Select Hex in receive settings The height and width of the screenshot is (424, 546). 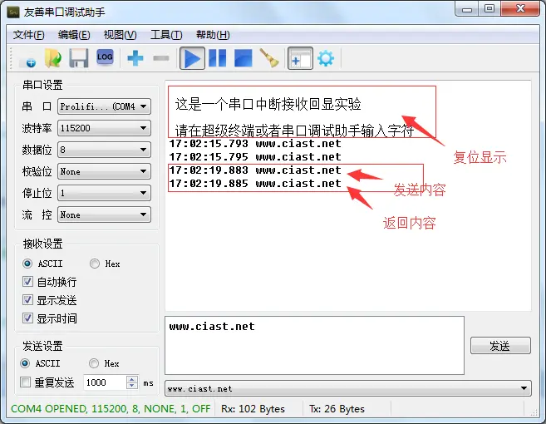tap(105, 264)
